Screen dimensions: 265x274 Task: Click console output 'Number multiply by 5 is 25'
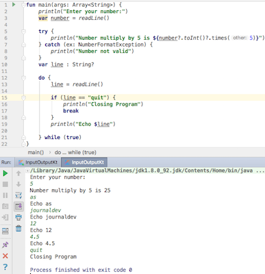[x=70, y=190]
